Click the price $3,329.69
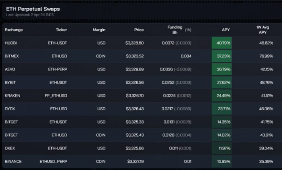The height and width of the screenshot is (170, 282). (x=135, y=69)
